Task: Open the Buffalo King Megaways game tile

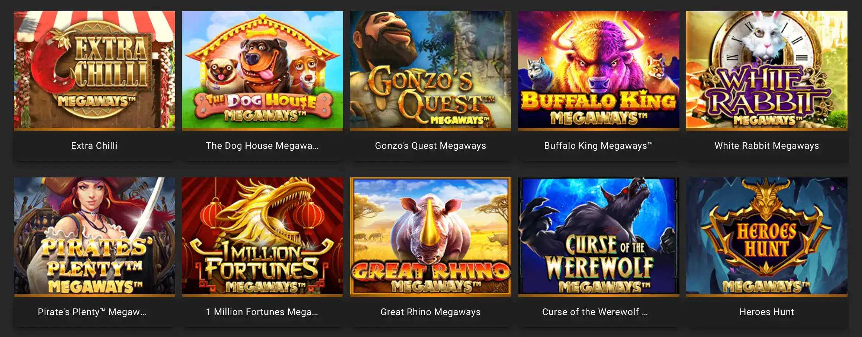Action: coord(599,70)
